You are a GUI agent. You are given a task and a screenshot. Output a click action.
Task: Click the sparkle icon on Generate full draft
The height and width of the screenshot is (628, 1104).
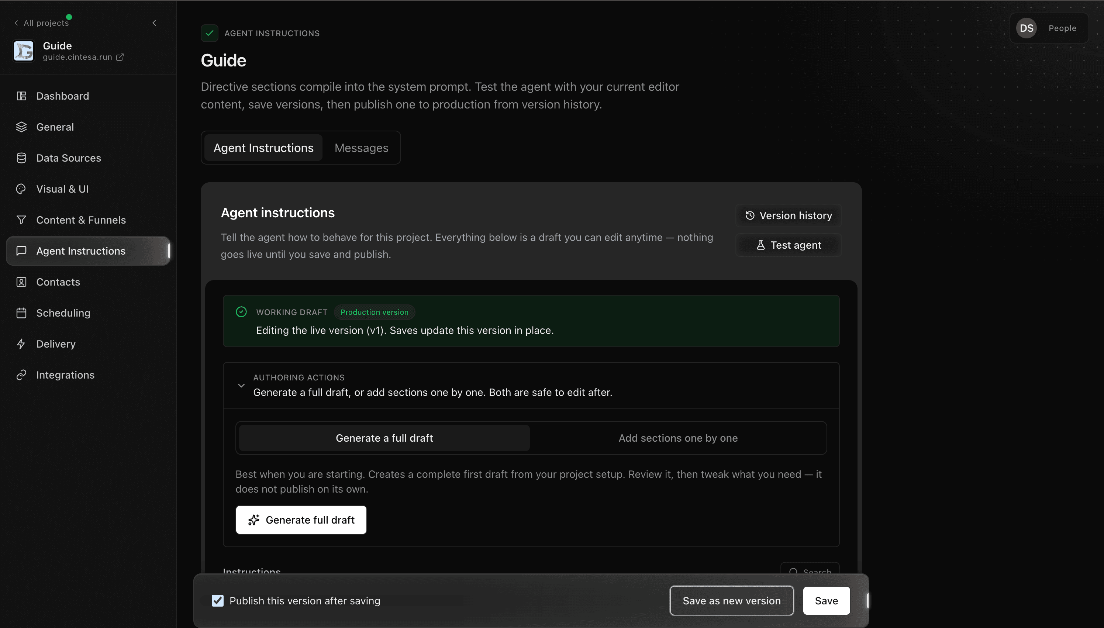254,520
